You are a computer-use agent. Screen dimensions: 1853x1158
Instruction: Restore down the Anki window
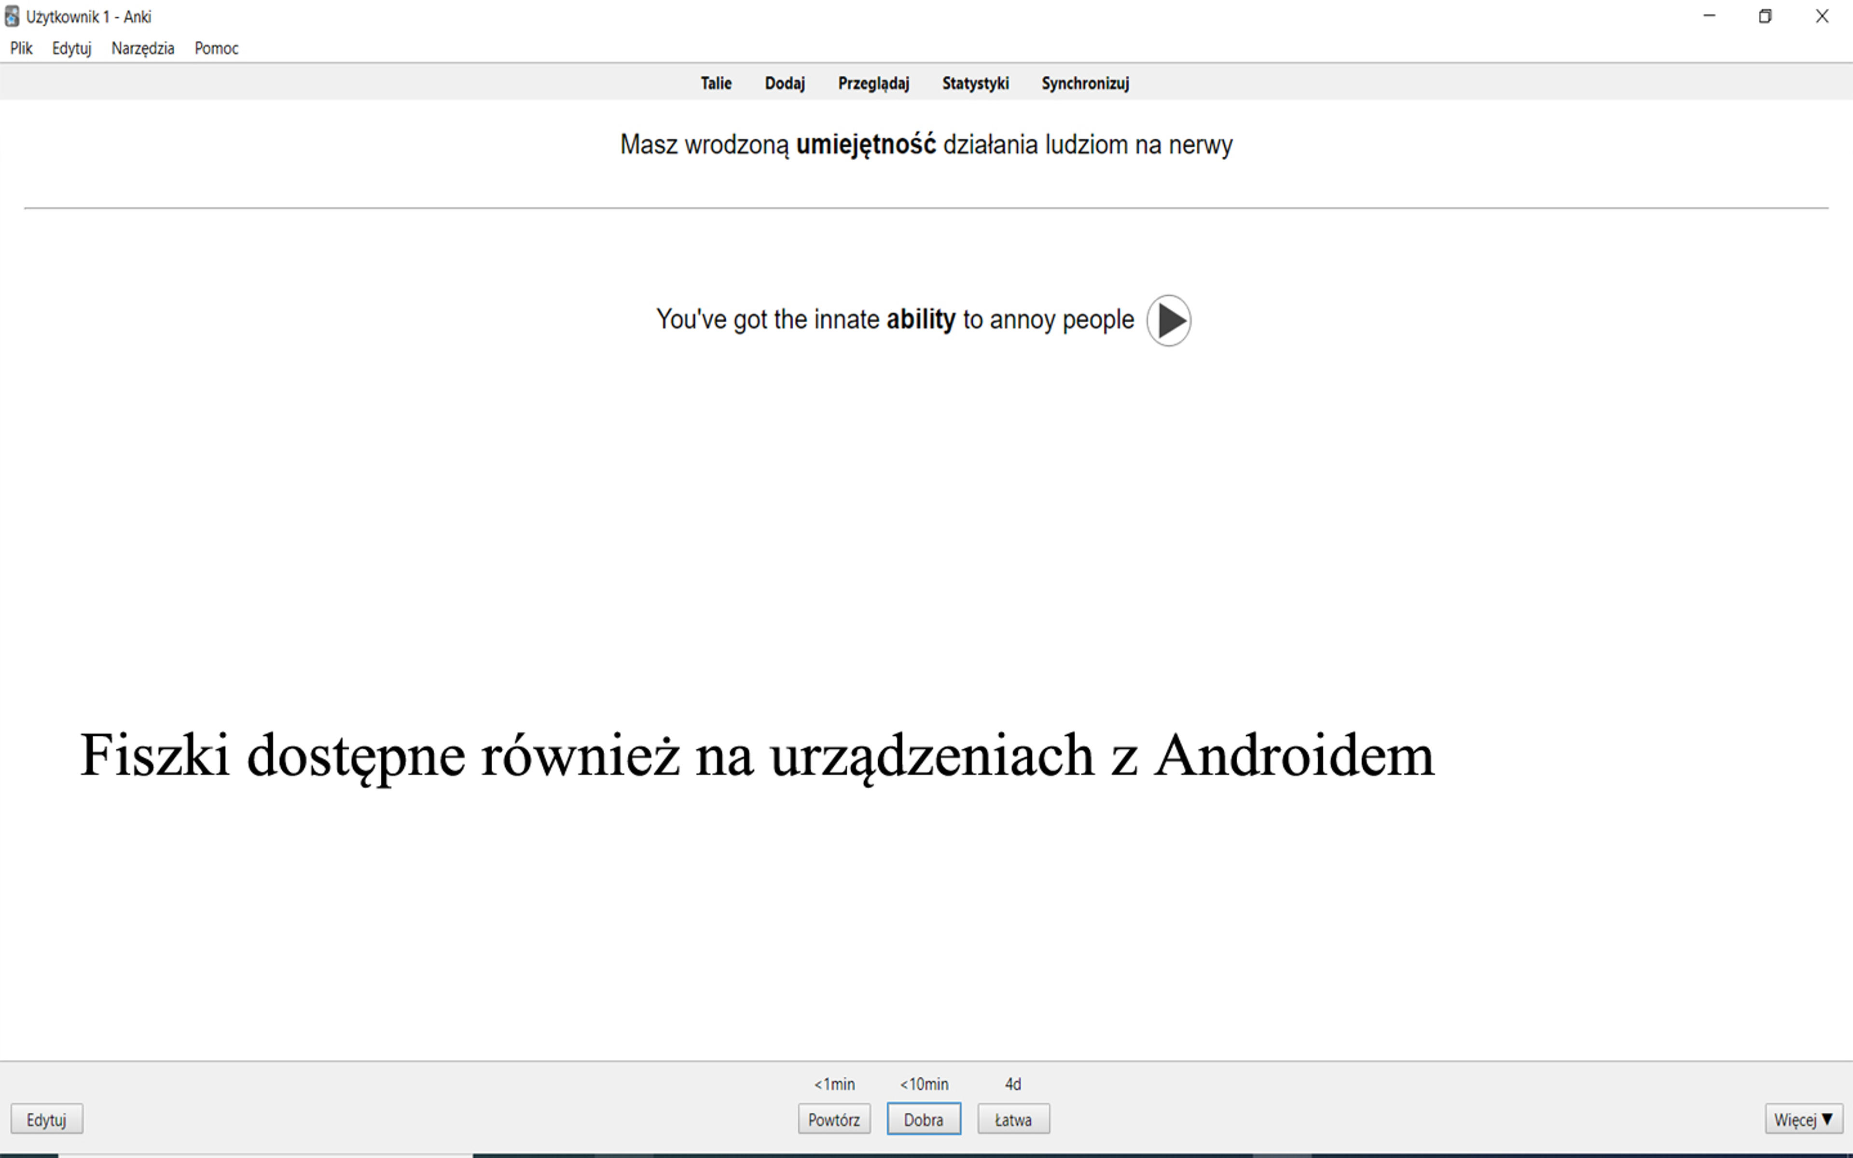pyautogui.click(x=1765, y=16)
